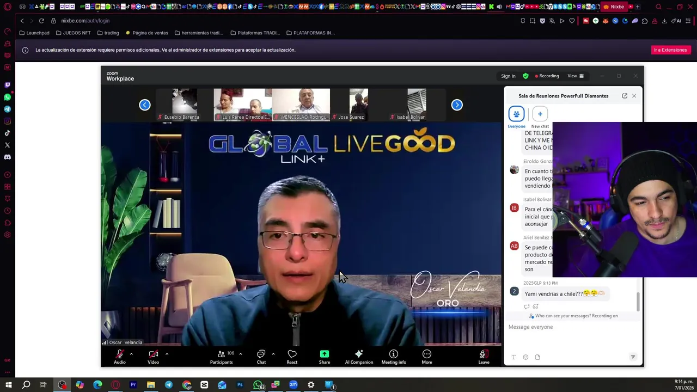Open AI Companion in Zoom
Image resolution: width=697 pixels, height=392 pixels.
coord(359,357)
